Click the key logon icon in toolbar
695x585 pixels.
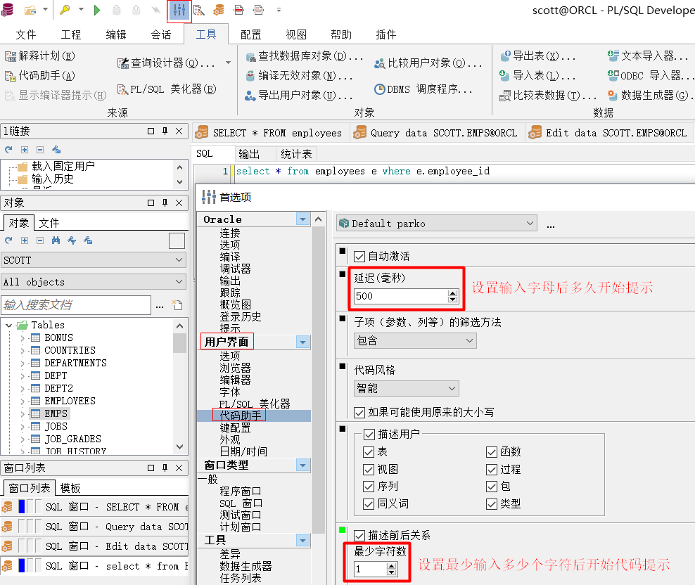pos(65,10)
